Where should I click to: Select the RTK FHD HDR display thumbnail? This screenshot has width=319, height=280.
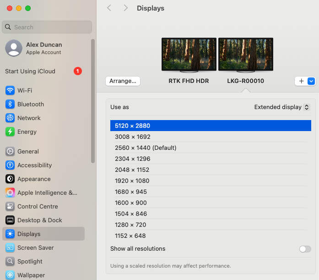coord(189,55)
